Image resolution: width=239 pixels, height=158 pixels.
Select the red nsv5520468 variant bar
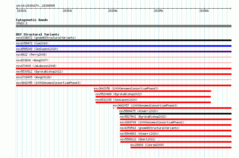153,97
